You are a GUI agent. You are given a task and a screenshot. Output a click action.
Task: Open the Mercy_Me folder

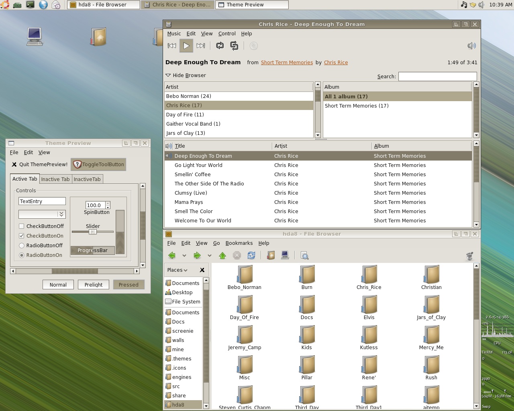431,338
